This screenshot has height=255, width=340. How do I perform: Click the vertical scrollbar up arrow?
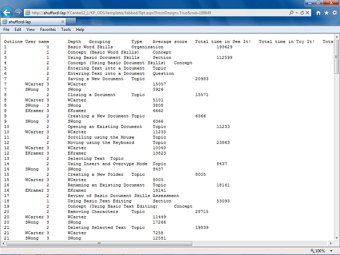(x=336, y=37)
